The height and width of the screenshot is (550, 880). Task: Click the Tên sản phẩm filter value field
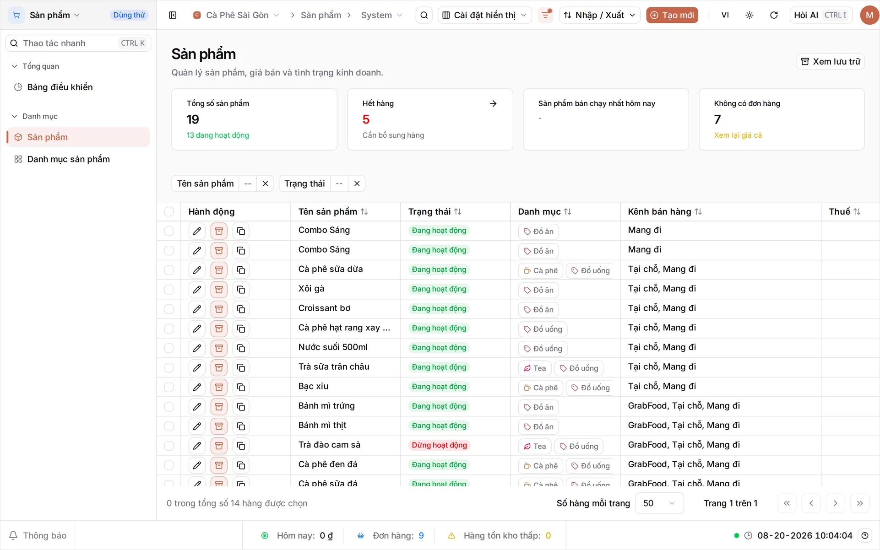tap(248, 183)
